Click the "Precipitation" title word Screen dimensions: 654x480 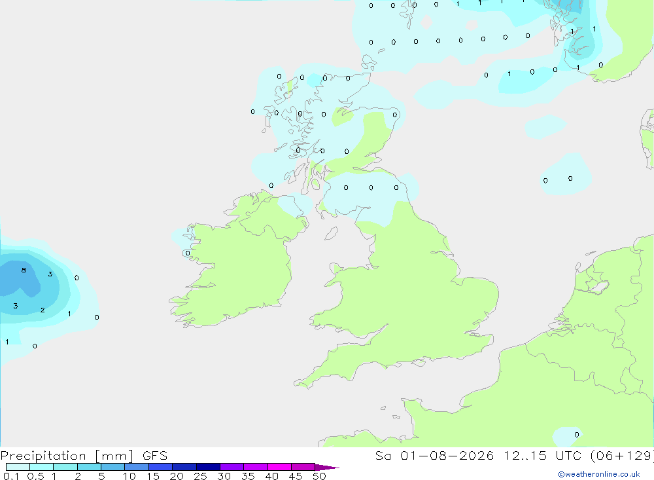43,456
